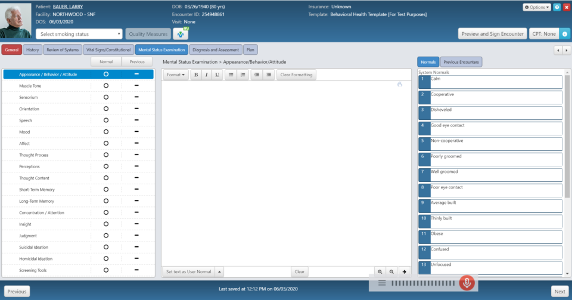The width and height of the screenshot is (572, 300).
Task: Click the zoom in magnifier icon
Action: click(380, 271)
